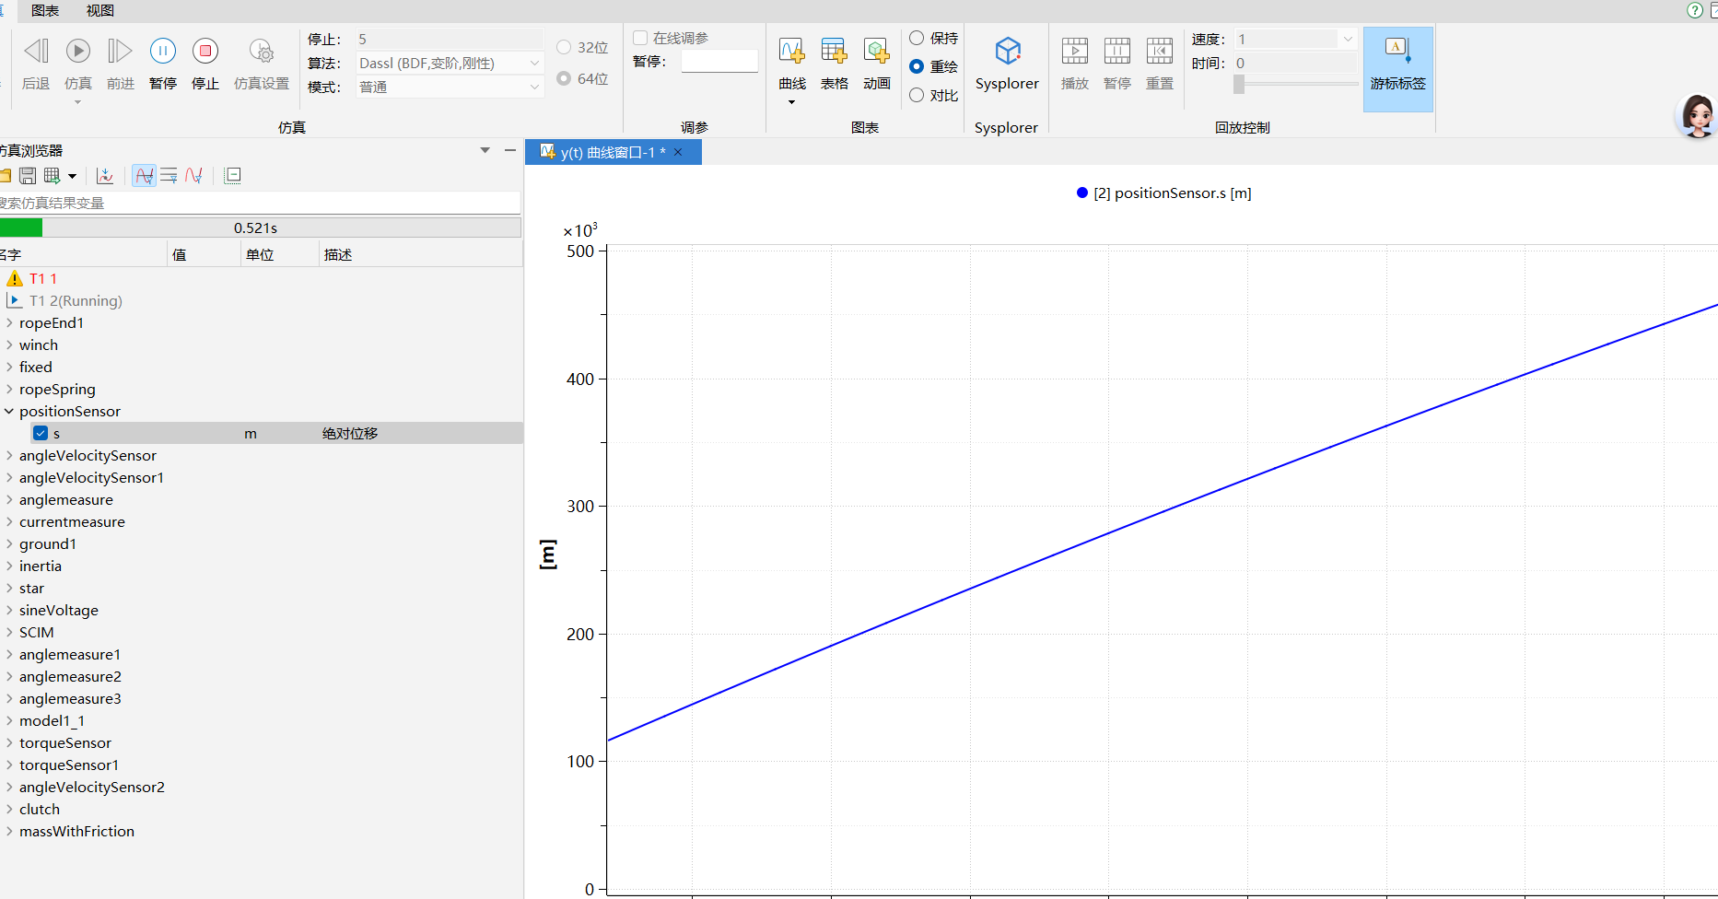This screenshot has height=899, width=1718.
Task: Click the save icon in the simulation browser toolbar
Action: pyautogui.click(x=28, y=175)
